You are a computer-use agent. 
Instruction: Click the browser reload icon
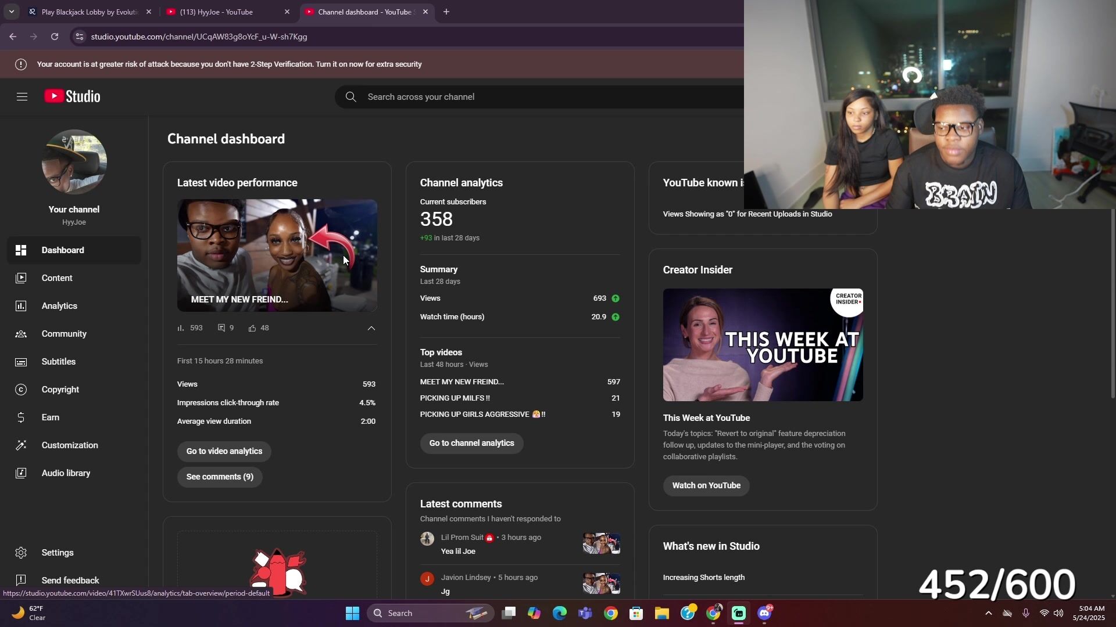click(x=55, y=37)
